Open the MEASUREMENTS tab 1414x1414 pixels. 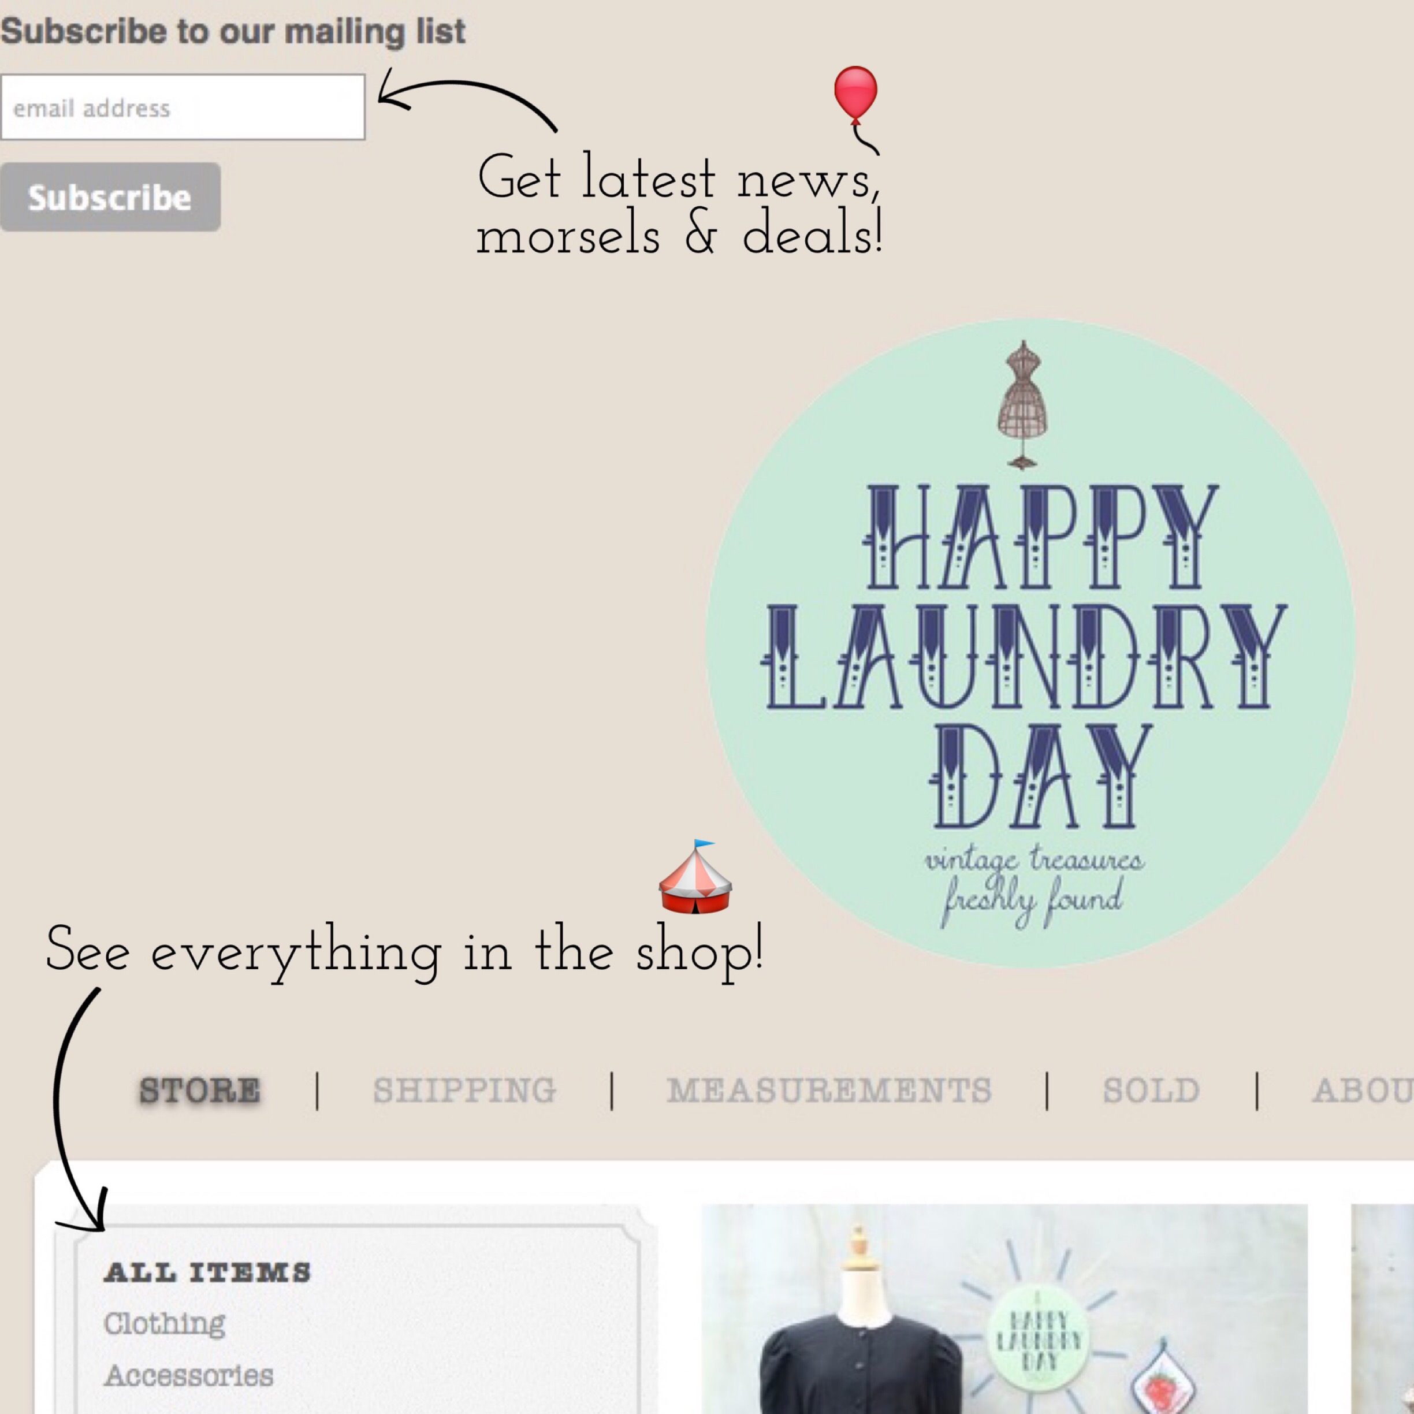coord(829,1091)
